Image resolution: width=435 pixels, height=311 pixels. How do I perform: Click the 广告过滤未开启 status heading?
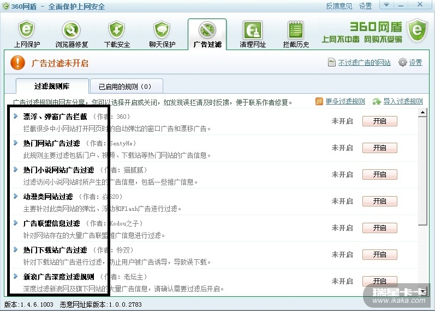[60, 63]
